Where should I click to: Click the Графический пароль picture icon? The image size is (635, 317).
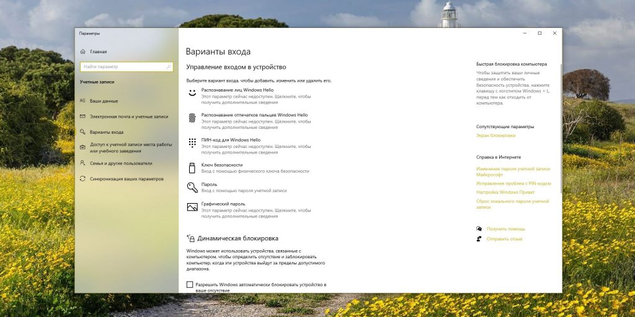click(192, 207)
